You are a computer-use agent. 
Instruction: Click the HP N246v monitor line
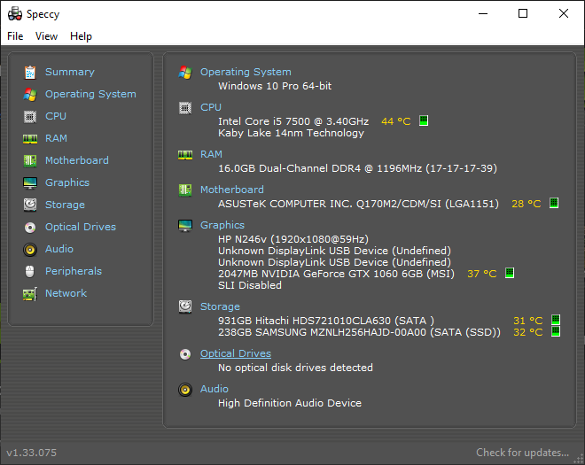293,239
